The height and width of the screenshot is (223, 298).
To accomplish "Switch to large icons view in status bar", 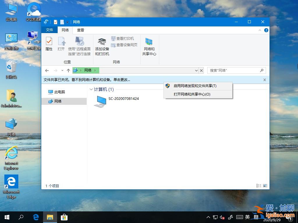I will [x=265, y=186].
